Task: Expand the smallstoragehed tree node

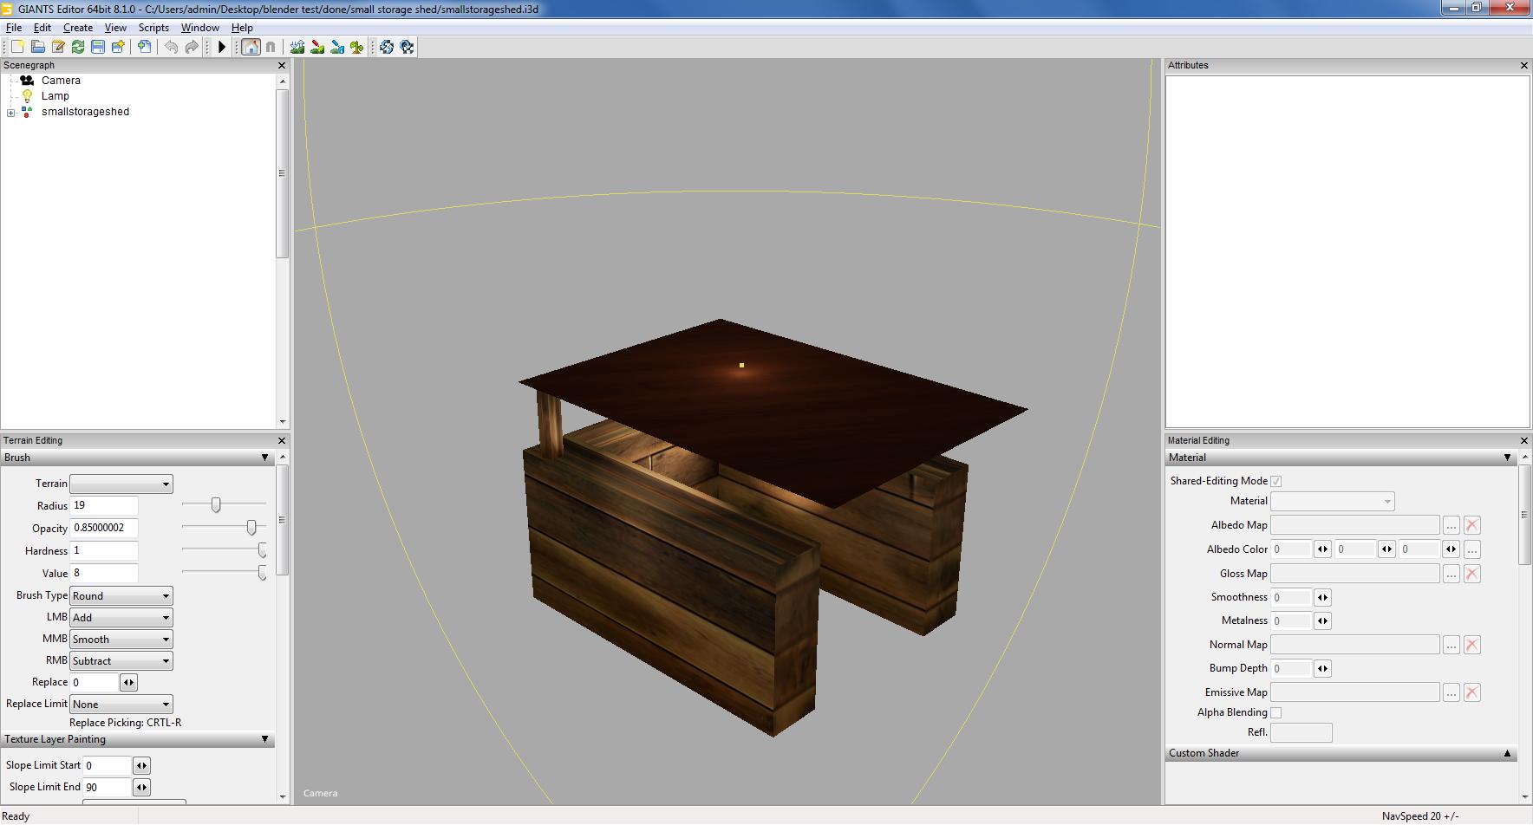Action: click(x=10, y=113)
